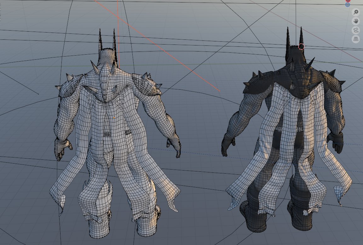Viewport: 363px width, 245px height.
Task: Click the zoom magnifier navigation icon
Action: (356, 12)
